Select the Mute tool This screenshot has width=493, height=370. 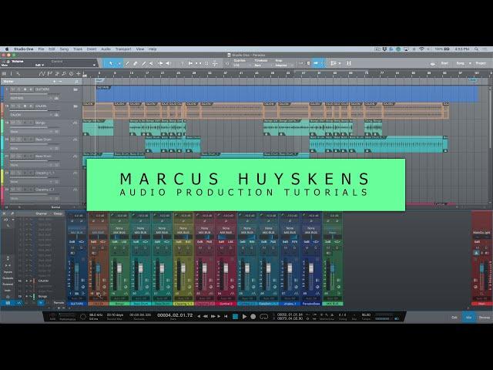coord(152,63)
